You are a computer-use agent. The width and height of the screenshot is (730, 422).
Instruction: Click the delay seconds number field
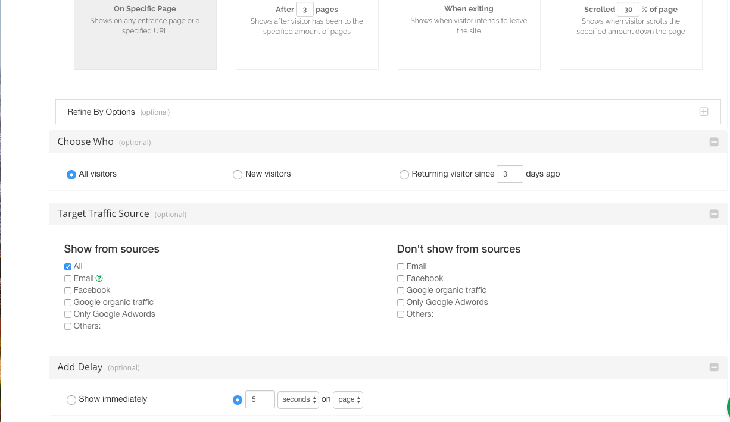click(x=259, y=399)
